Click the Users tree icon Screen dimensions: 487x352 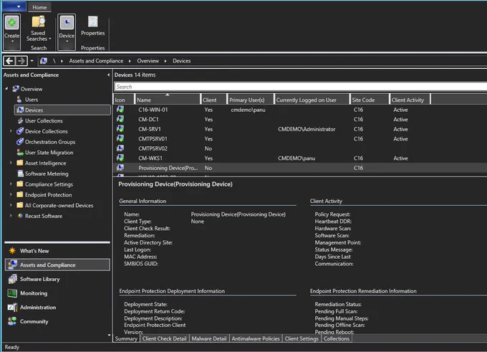tap(19, 100)
